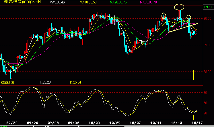Select the MA10:89.58 indicator label
This screenshot has width=214, height=127.
coord(88,2)
